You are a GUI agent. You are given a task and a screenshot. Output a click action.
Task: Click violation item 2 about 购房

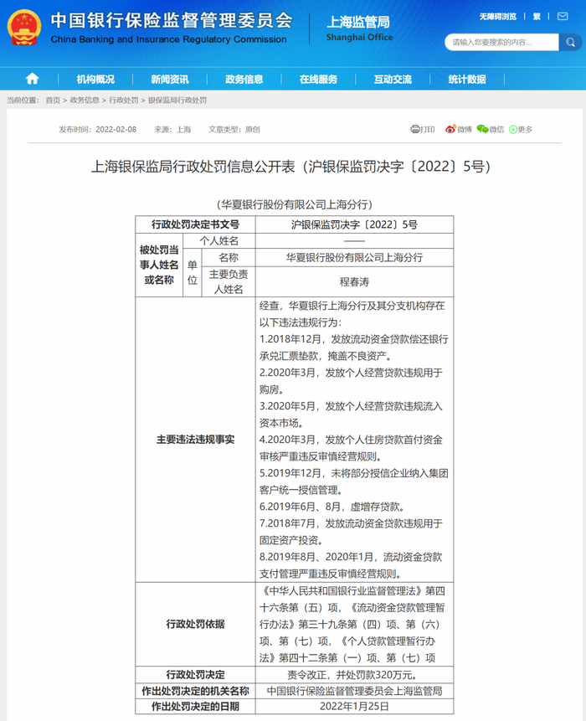click(351, 381)
